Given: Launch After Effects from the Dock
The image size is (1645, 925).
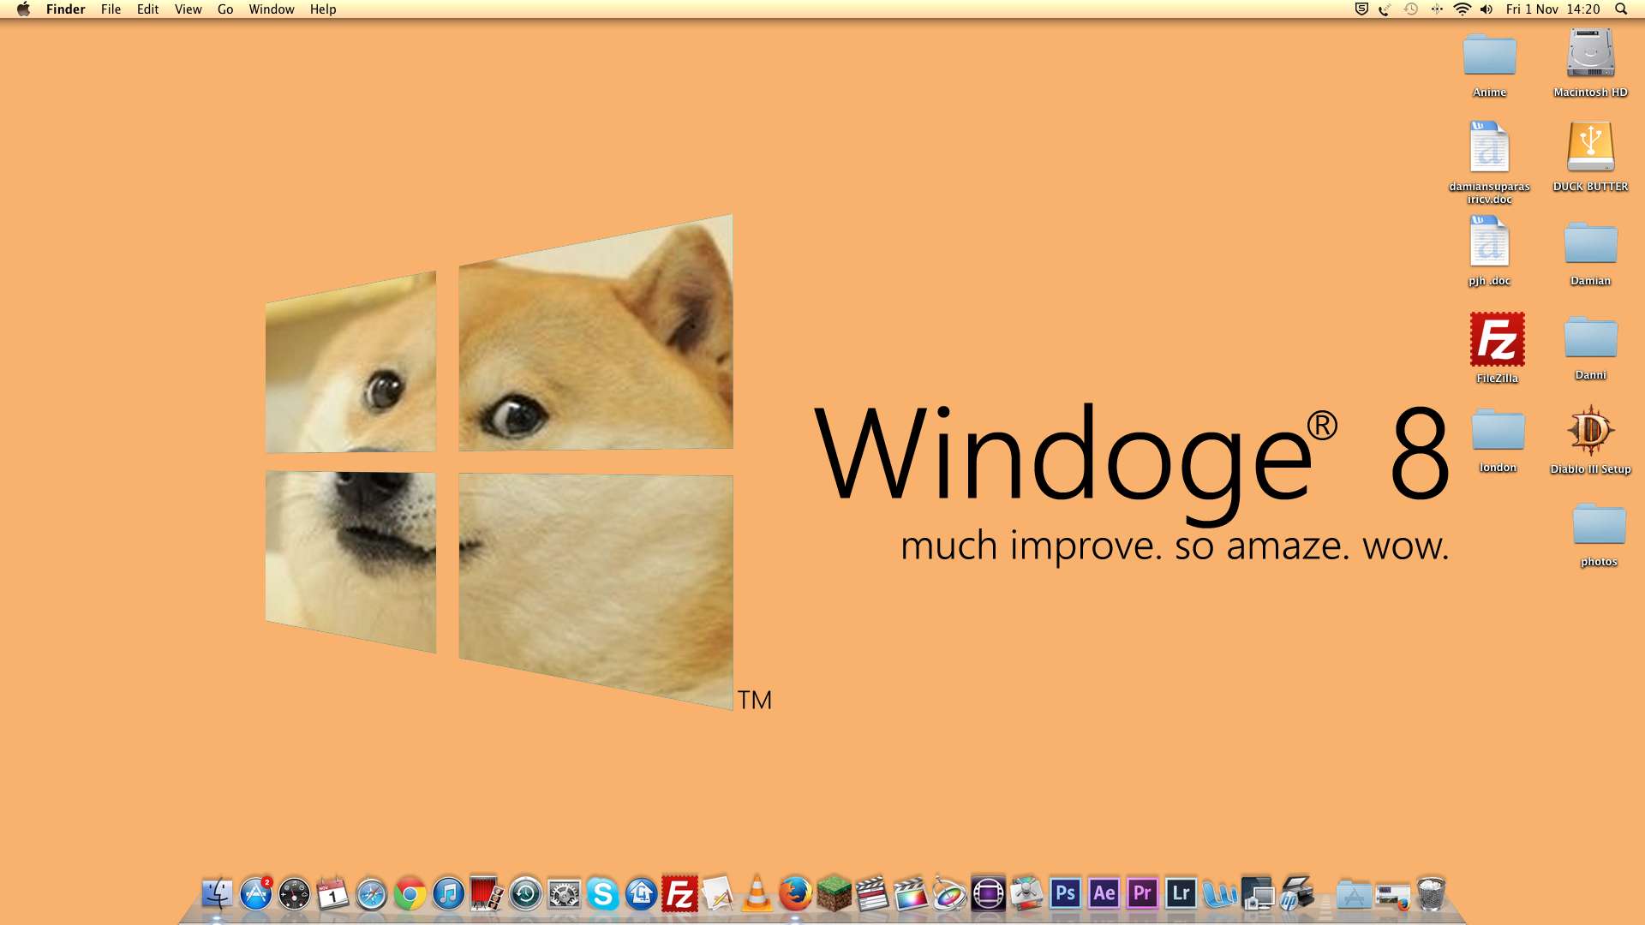Looking at the screenshot, I should pos(1104,894).
